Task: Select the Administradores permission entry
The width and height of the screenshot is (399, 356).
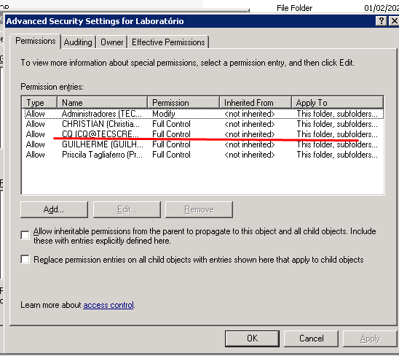Action: pyautogui.click(x=202, y=114)
